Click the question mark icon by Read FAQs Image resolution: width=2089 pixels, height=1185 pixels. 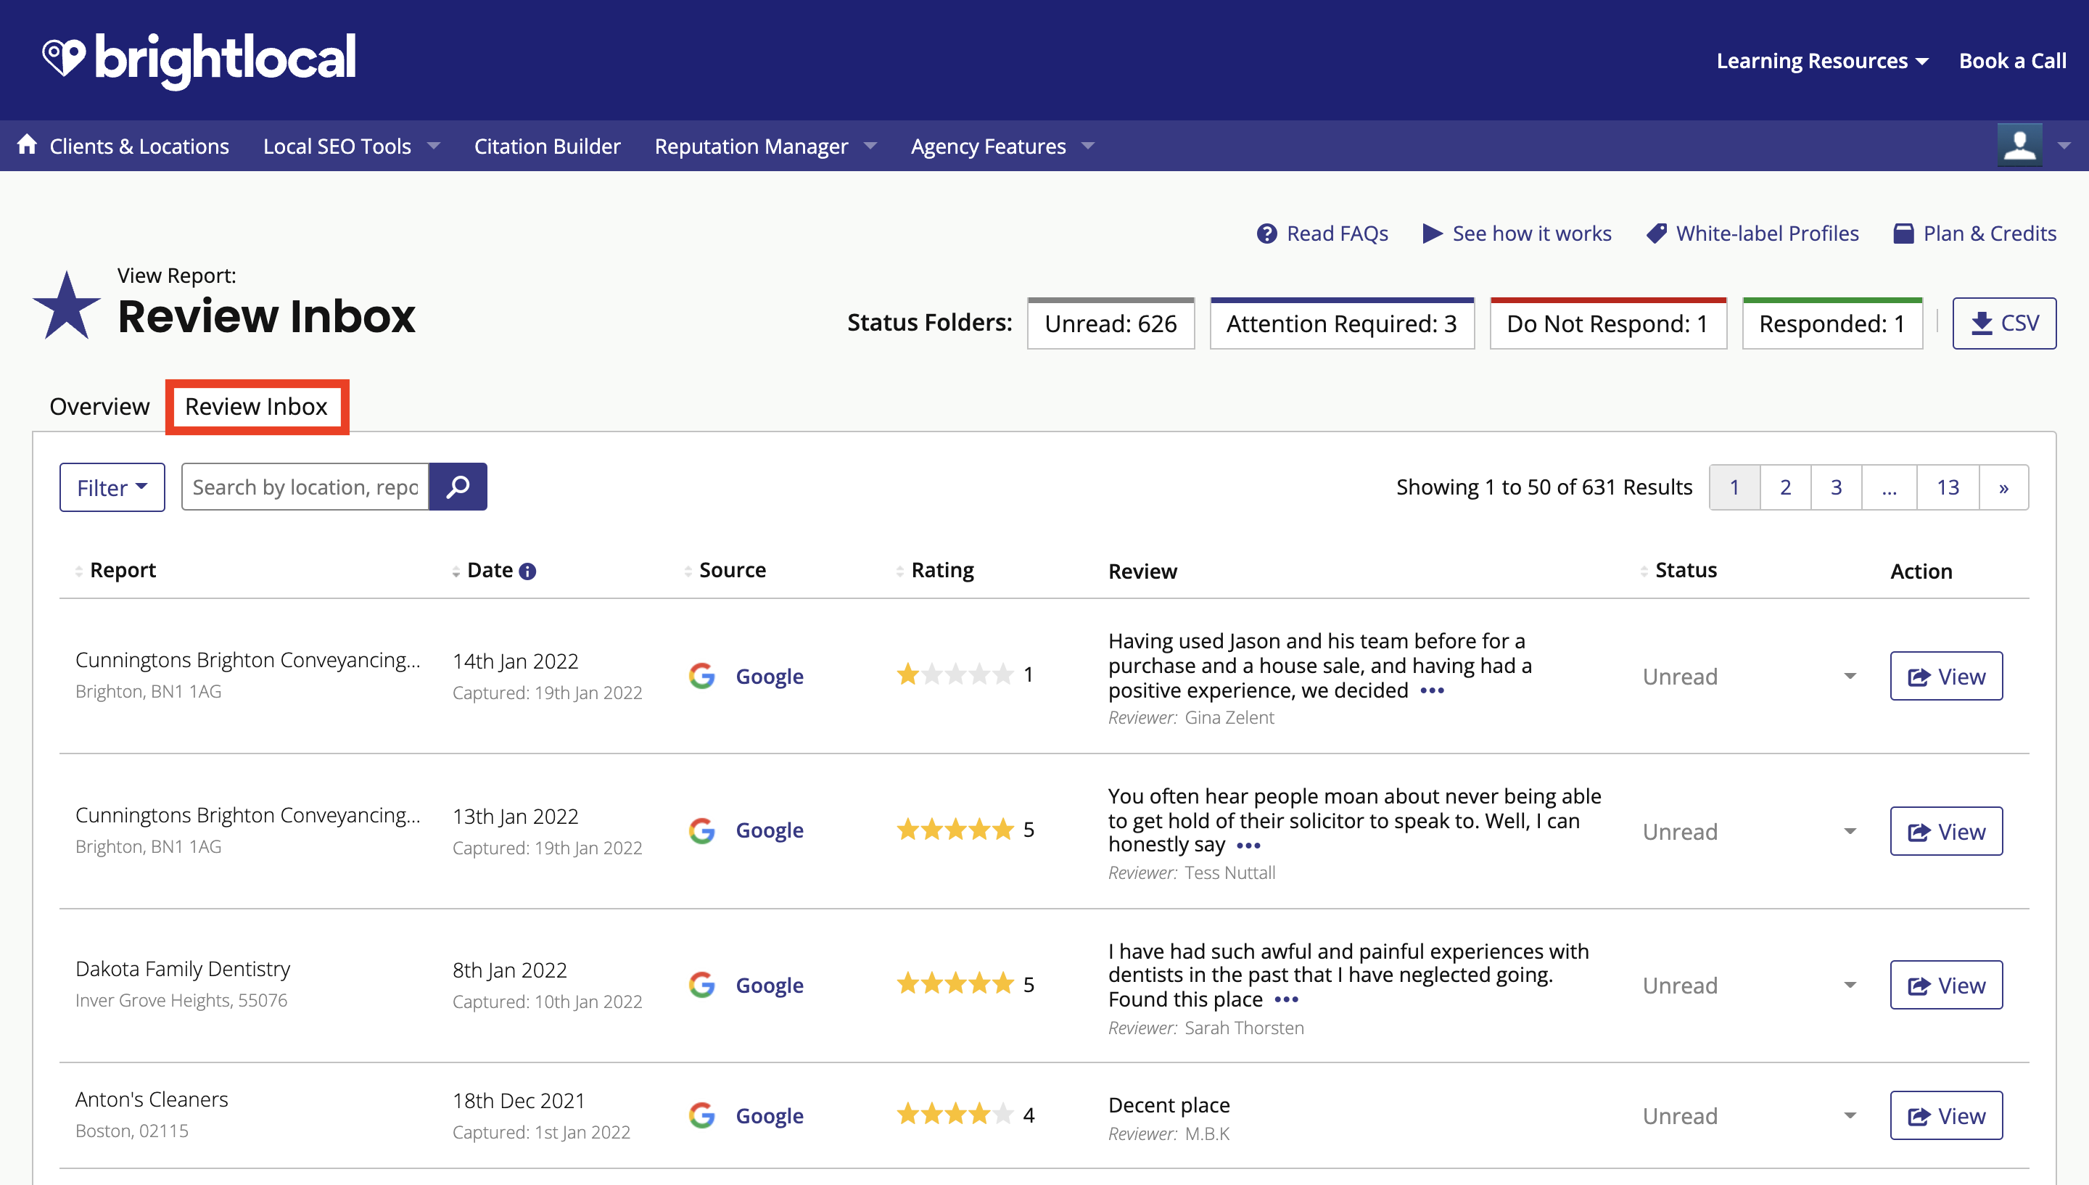click(x=1266, y=234)
